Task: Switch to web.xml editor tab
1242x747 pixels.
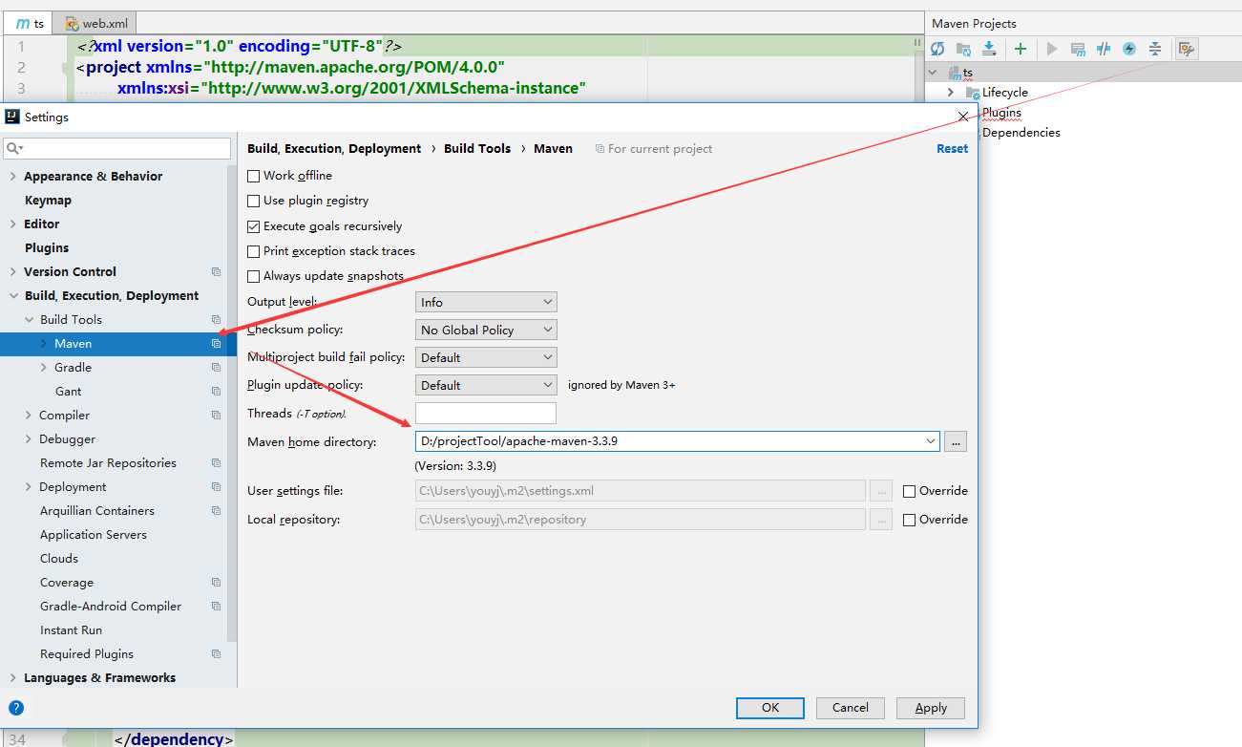Action: click(x=95, y=23)
